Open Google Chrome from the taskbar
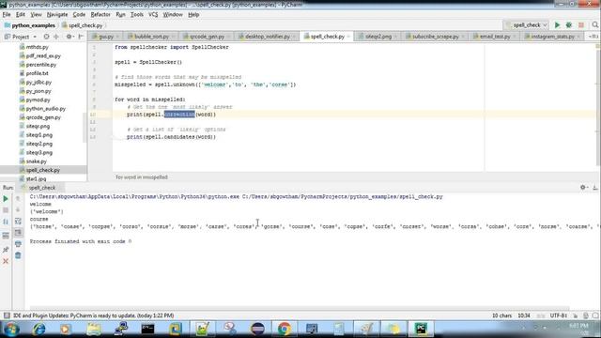The width and height of the screenshot is (601, 338). click(284, 329)
